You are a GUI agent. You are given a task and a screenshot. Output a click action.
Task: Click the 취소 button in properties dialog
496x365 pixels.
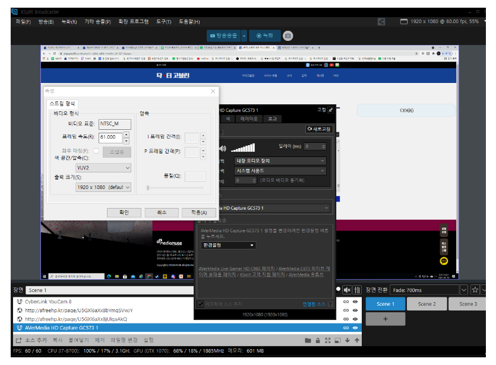[162, 213]
